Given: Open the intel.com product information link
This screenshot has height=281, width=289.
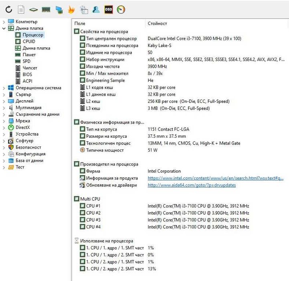Looking at the screenshot, I should (216, 178).
